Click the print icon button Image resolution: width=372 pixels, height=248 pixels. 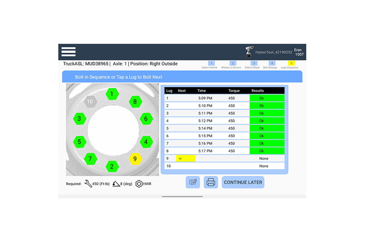(211, 182)
